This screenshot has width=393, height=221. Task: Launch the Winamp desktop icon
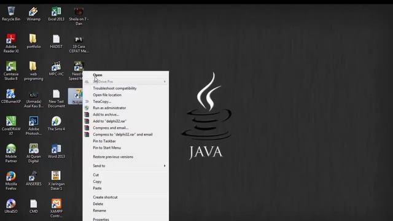[33, 14]
